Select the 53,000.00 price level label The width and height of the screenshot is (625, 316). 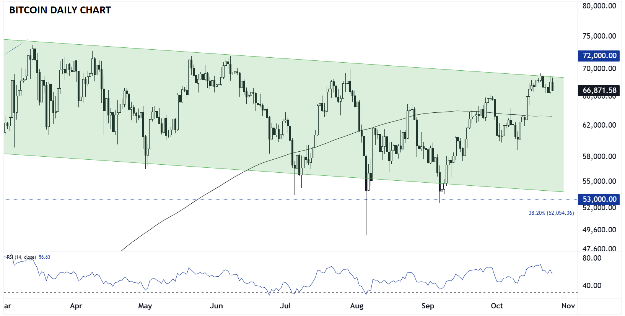599,199
